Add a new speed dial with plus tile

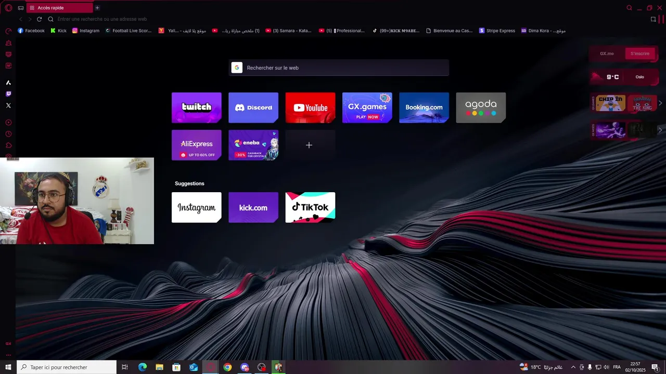tap(310, 145)
